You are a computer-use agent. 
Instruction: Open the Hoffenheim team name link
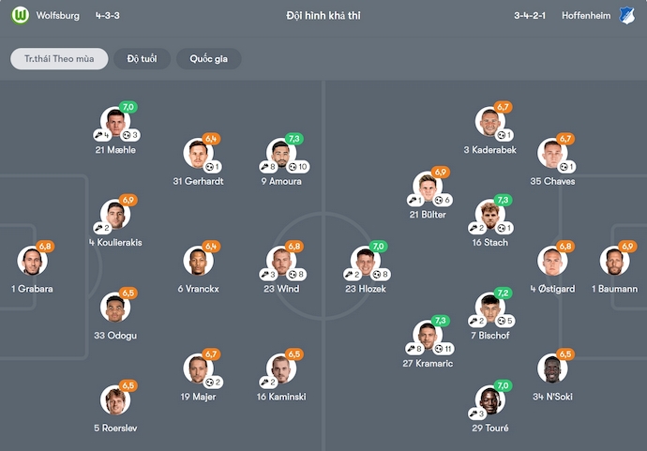coord(583,16)
